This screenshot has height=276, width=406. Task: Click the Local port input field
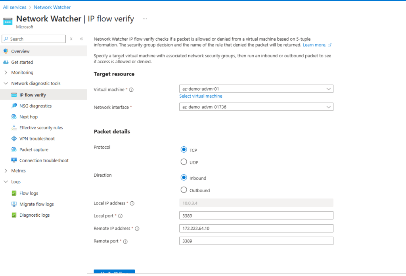[256, 216]
